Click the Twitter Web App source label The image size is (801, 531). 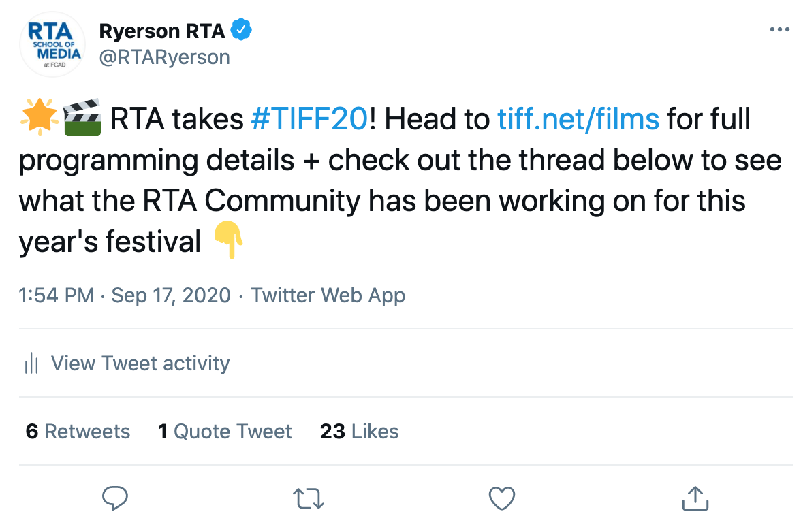coord(328,295)
